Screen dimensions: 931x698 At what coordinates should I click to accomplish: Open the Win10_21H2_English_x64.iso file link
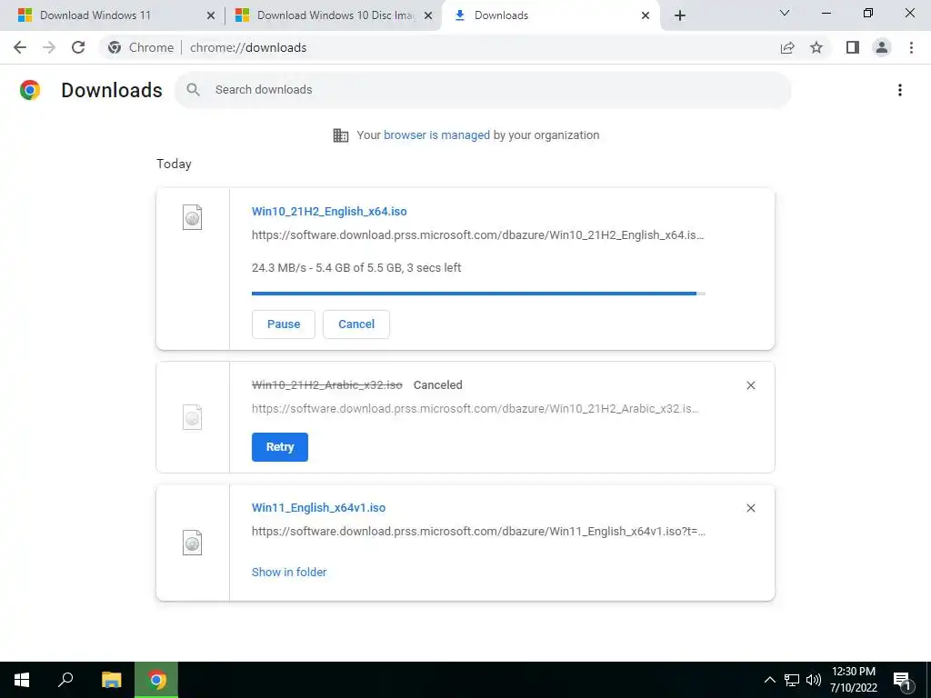pos(329,211)
